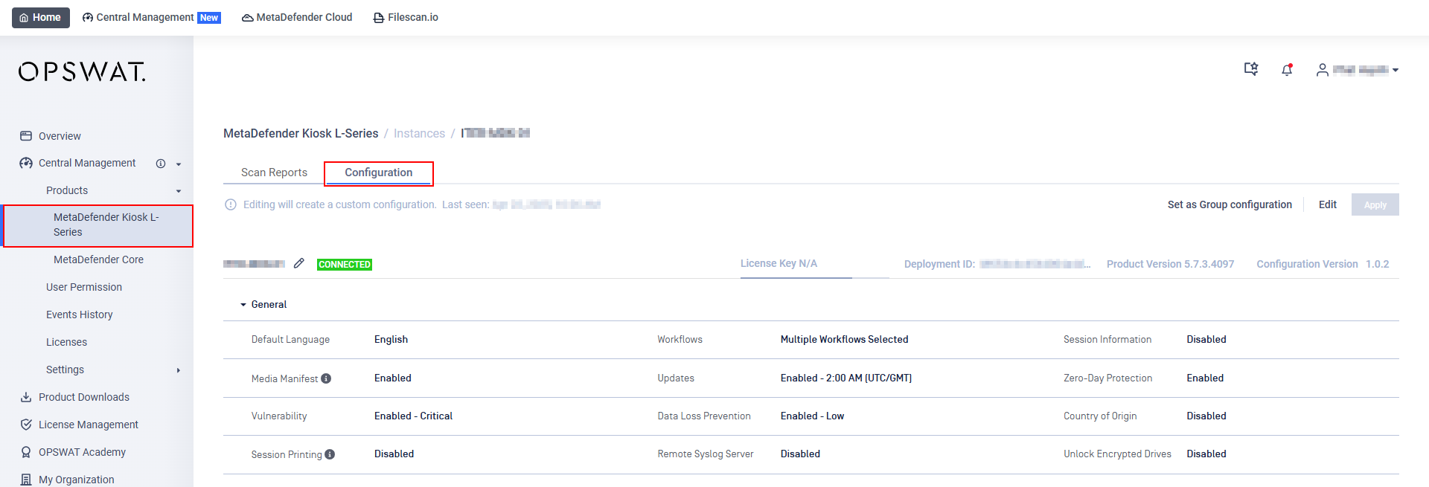Collapse the Central Management sidebar arrow
Viewport: 1429px width, 487px height.
coord(179,164)
